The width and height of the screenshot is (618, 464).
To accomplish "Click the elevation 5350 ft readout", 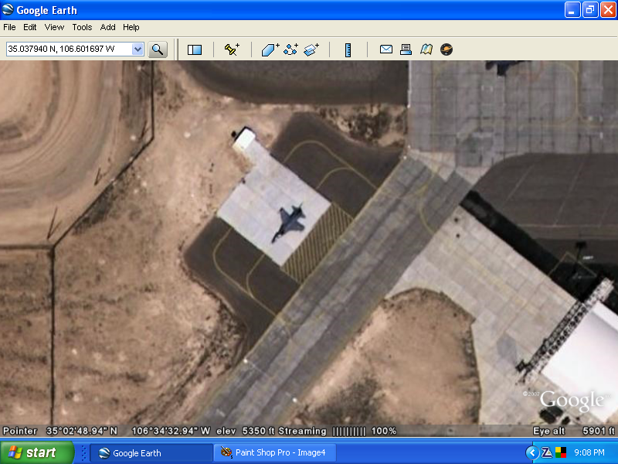I will tap(245, 431).
